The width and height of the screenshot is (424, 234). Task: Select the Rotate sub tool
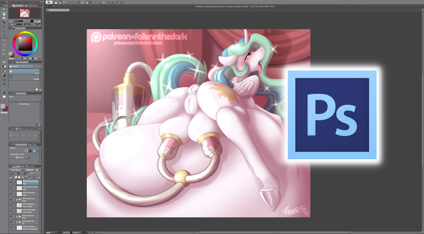pyautogui.click(x=24, y=78)
